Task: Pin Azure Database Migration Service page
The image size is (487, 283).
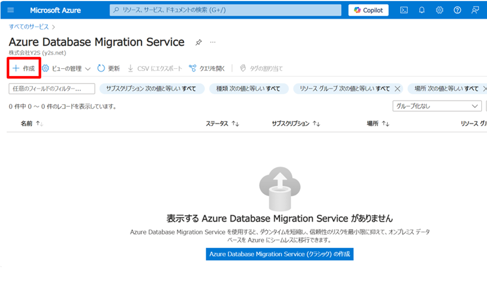Action: pos(198,43)
